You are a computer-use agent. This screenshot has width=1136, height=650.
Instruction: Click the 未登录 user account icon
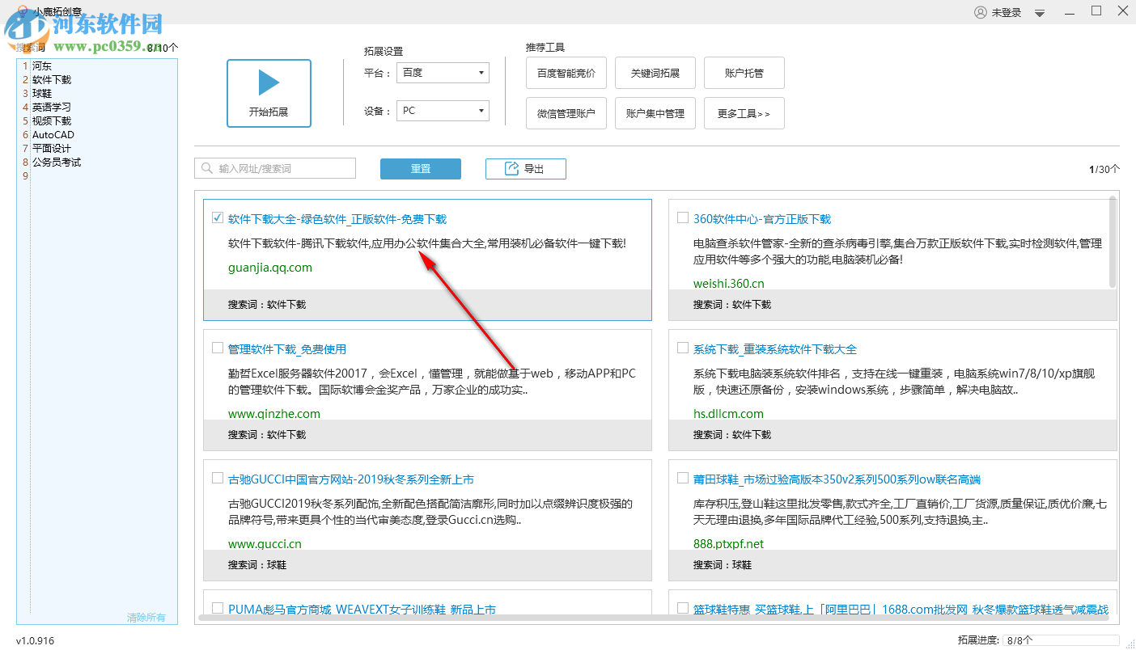[x=978, y=11]
